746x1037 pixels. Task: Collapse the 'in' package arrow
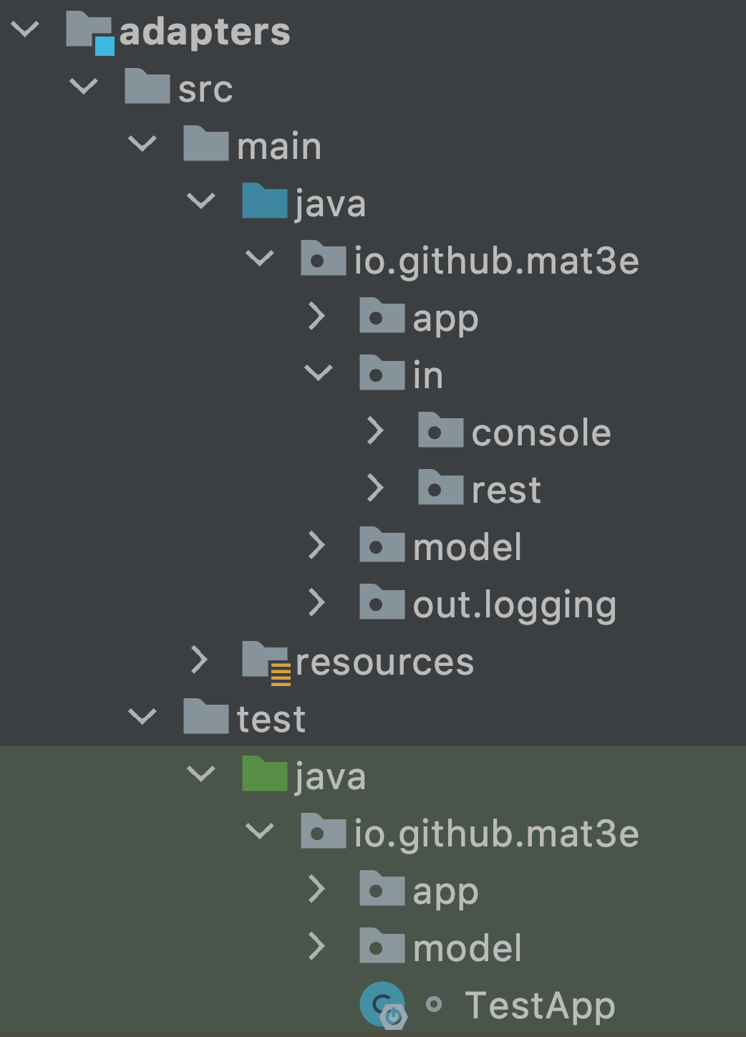[x=318, y=373]
